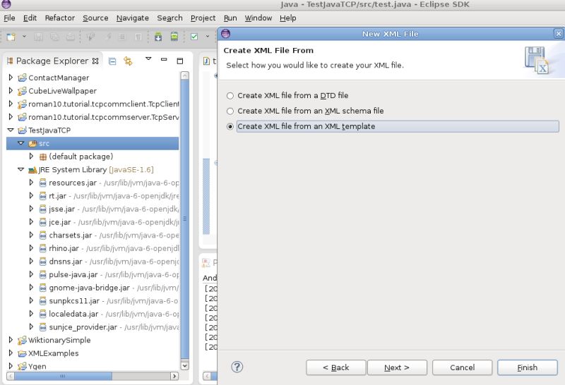Select the Package Explorer tab
Viewport: 565px width, 385px height.
point(52,61)
